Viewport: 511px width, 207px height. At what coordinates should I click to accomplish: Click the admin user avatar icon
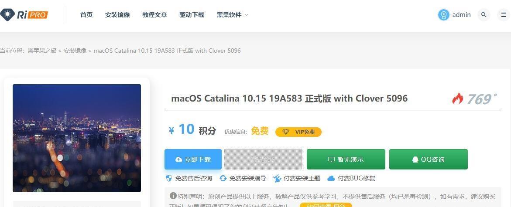pyautogui.click(x=443, y=15)
